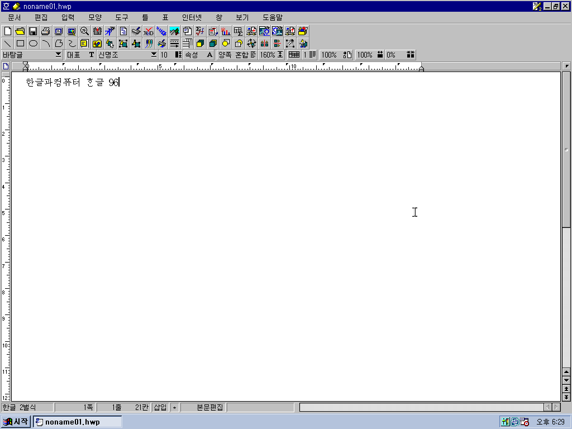Click the spell check icon with red checkmark
The height and width of the screenshot is (429, 572).
tap(149, 31)
